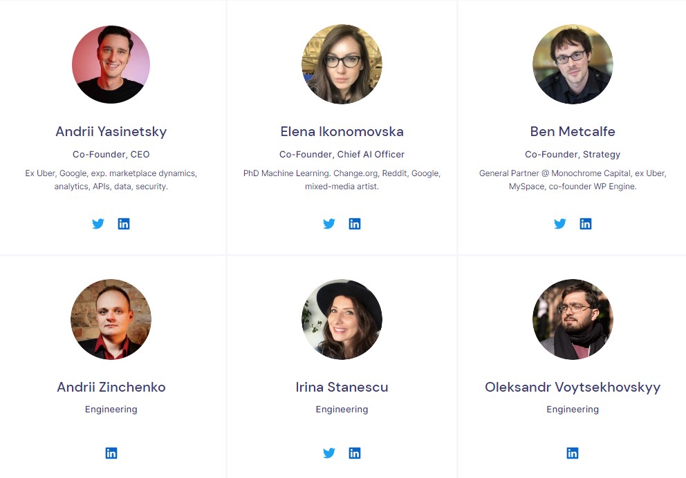Screen dimensions: 686x478
Task: Open Oleksandr Voytsekhovskyy's LinkedIn icon
Action: coord(573,453)
